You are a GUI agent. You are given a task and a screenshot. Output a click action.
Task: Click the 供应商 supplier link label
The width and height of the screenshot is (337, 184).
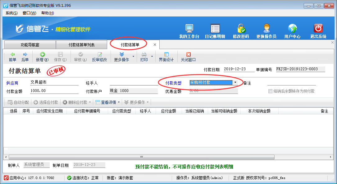tap(12, 83)
